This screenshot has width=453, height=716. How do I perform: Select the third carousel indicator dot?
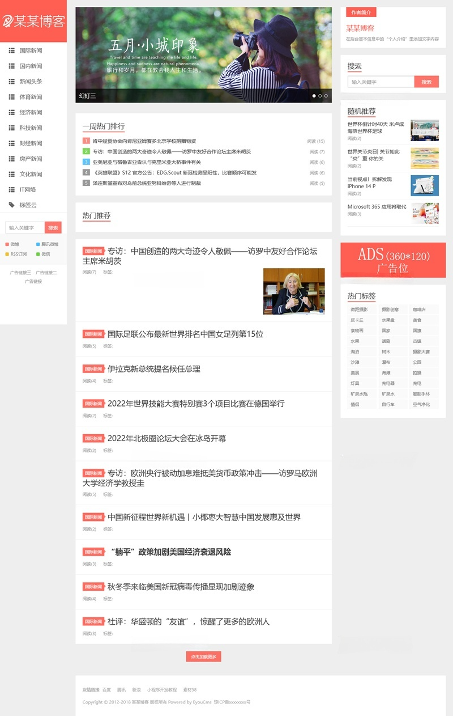326,95
